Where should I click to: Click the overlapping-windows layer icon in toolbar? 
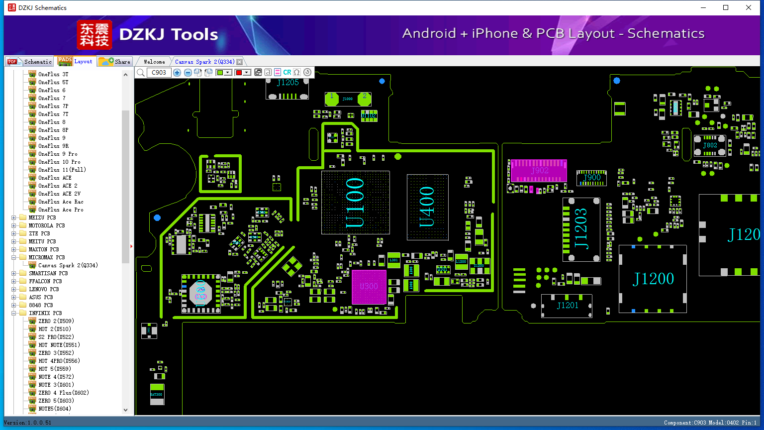click(x=258, y=73)
